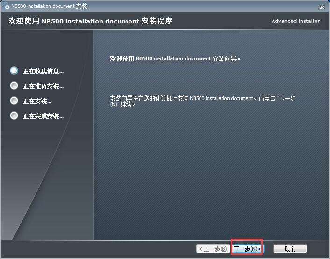Proceed with the '下一步(N)>' button

pos(247,249)
